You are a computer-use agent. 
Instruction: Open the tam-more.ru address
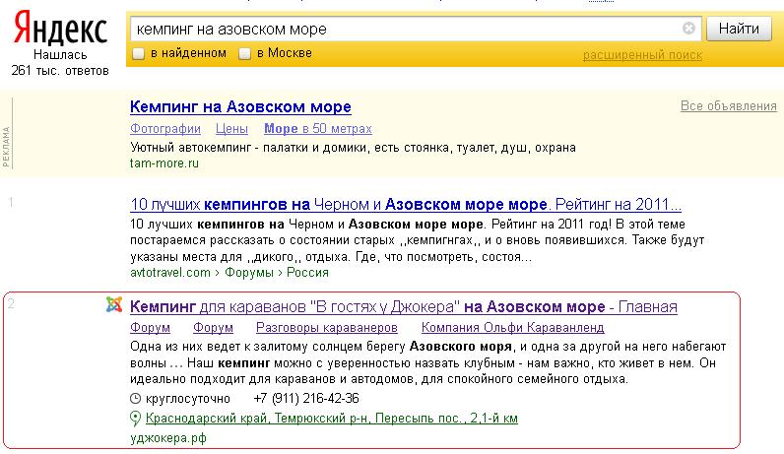point(164,163)
